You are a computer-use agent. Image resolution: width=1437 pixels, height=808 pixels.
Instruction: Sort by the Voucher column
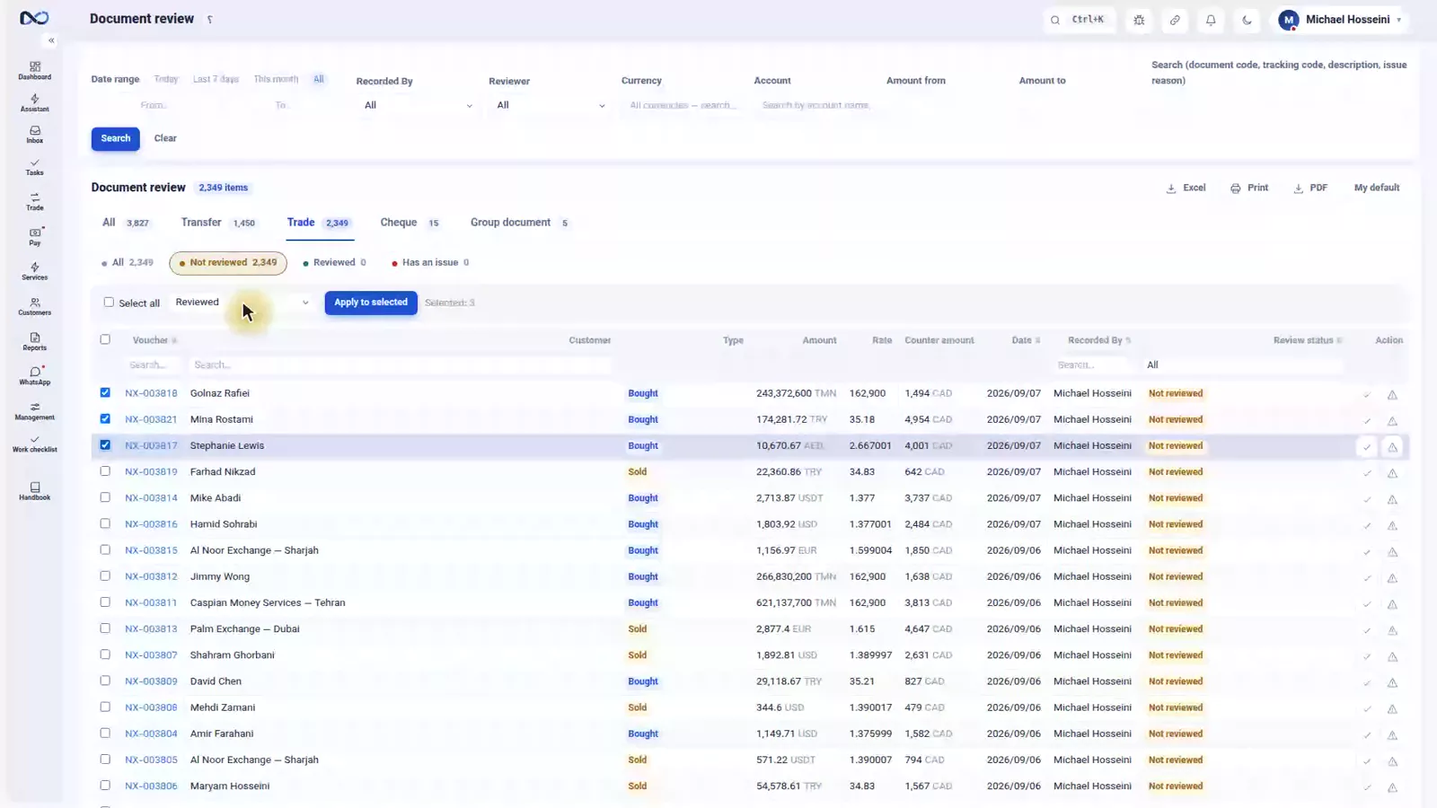pos(154,340)
